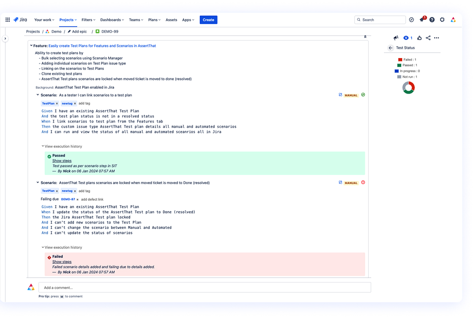Open Show steps under the Failed result
The height and width of the screenshot is (319, 475).
coord(62,261)
